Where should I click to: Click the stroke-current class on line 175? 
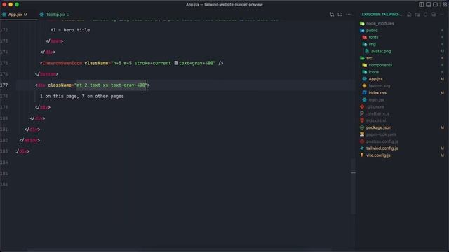[x=153, y=63]
